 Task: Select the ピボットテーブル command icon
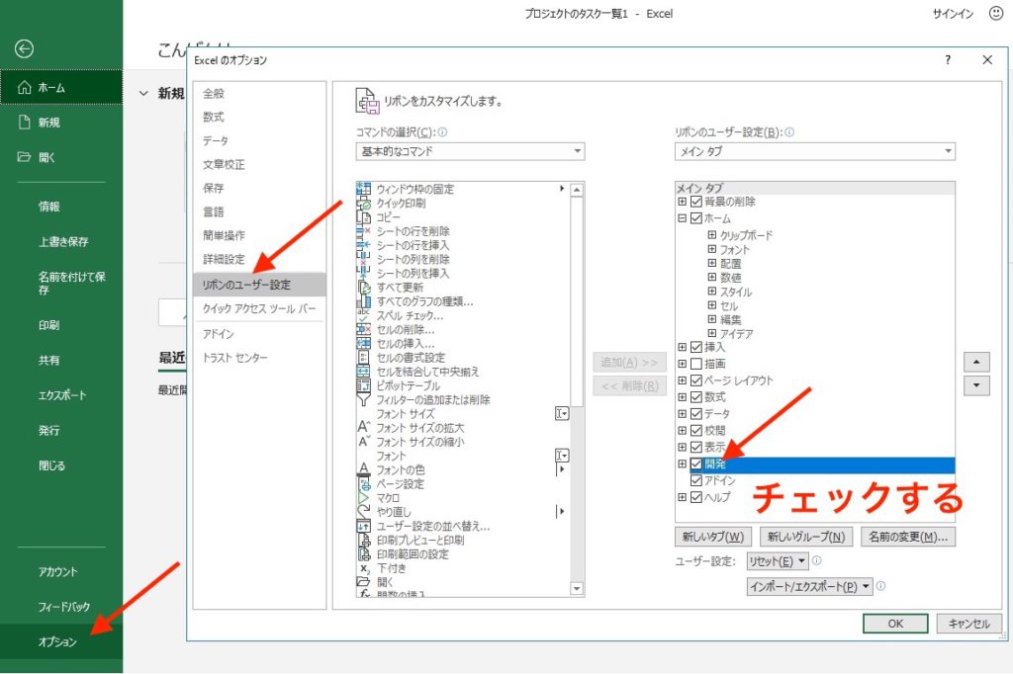(364, 385)
